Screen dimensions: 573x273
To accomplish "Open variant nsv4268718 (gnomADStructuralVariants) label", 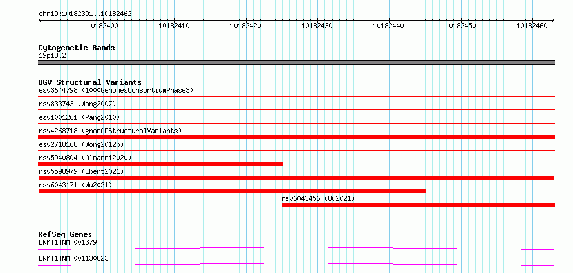I will pyautogui.click(x=110, y=131).
